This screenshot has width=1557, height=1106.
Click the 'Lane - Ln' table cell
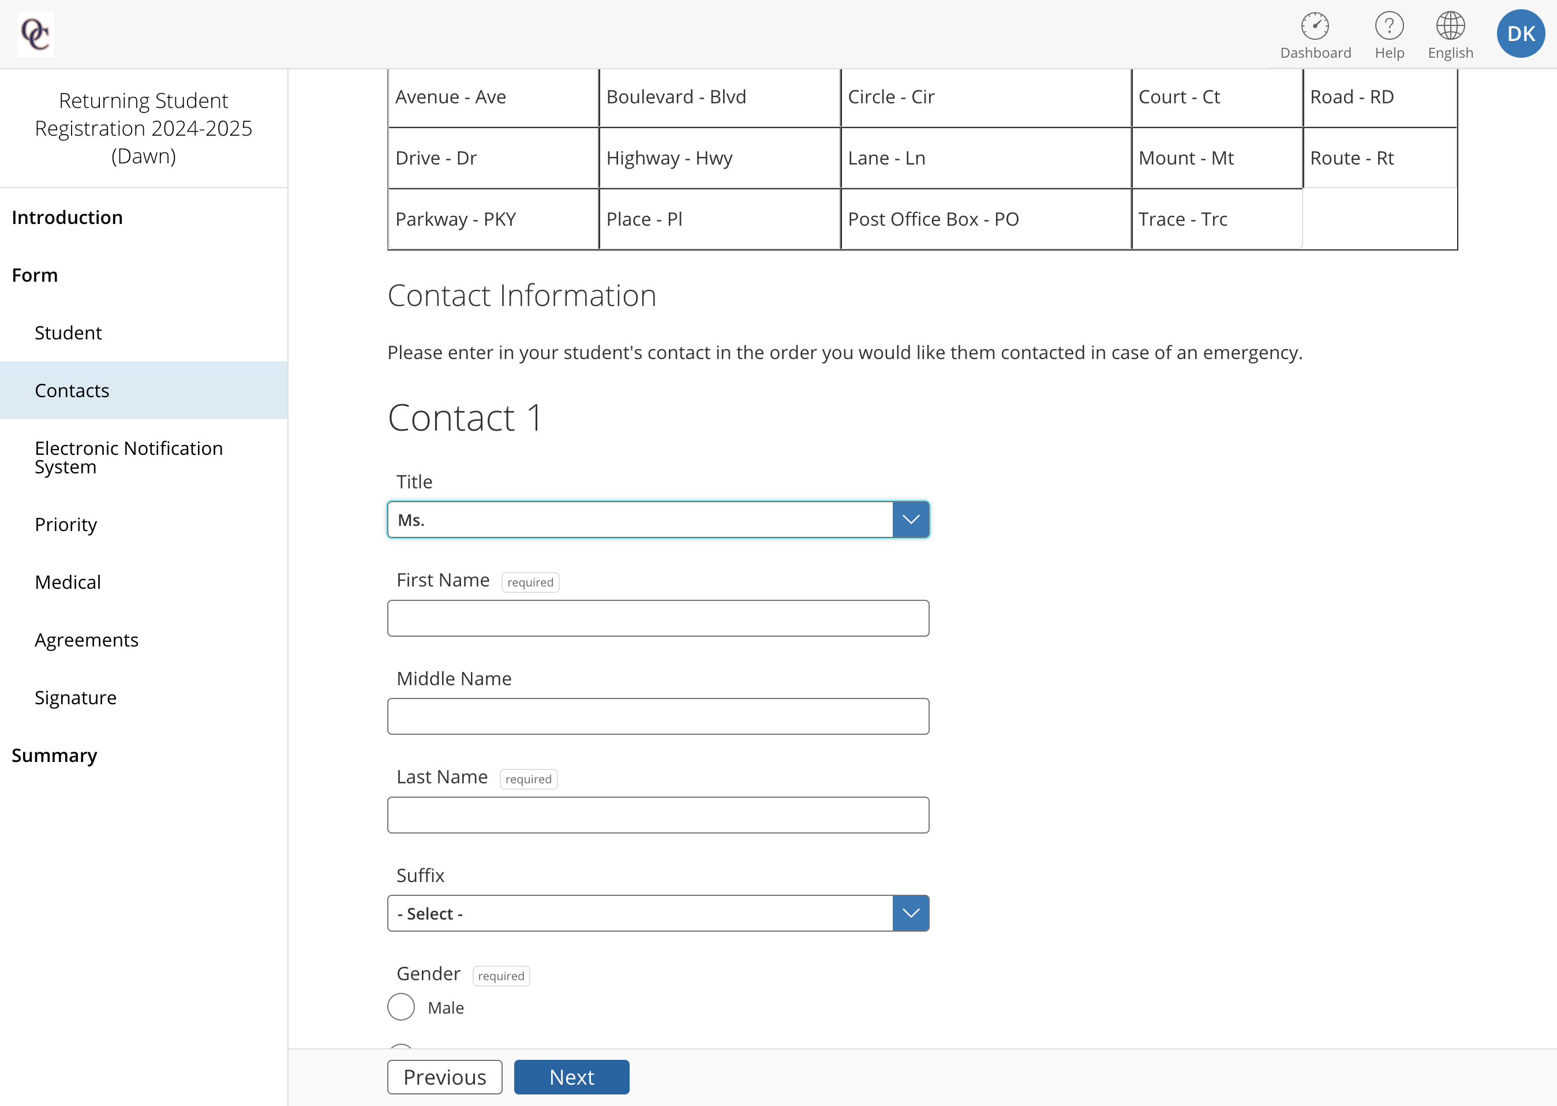(x=986, y=158)
